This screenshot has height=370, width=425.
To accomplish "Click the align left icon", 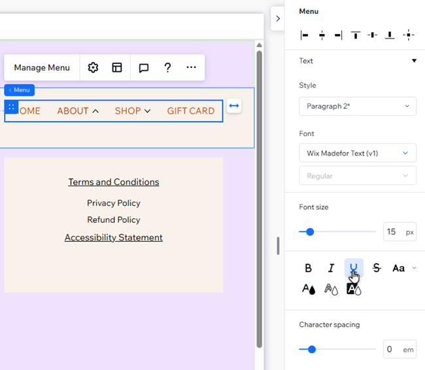I will click(305, 35).
